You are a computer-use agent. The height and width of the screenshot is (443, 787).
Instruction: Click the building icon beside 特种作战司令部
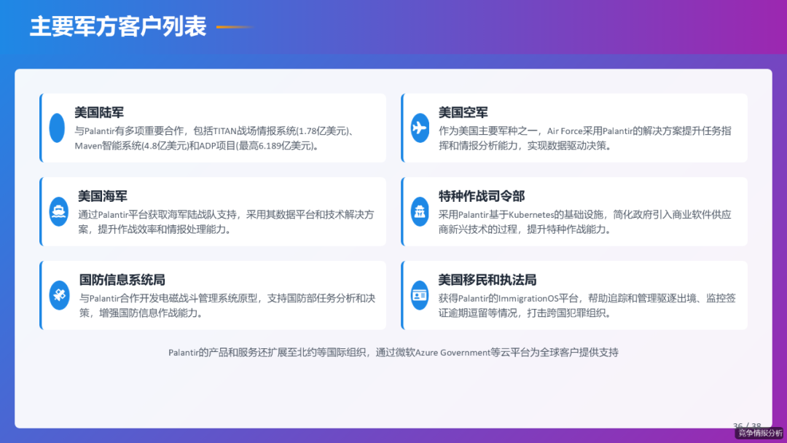click(x=420, y=212)
